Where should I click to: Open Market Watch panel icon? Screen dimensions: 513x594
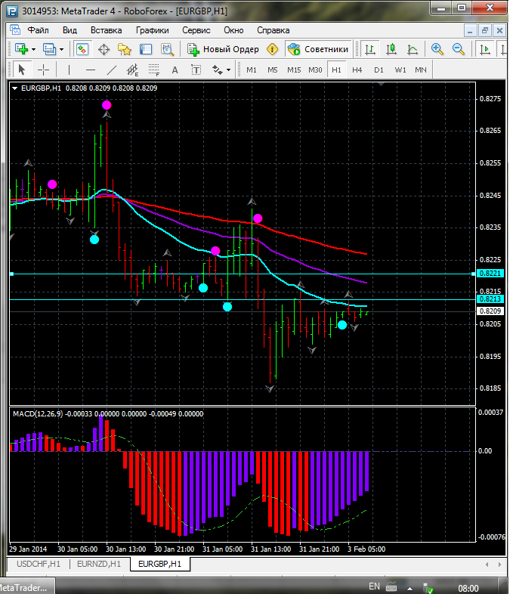[x=83, y=49]
